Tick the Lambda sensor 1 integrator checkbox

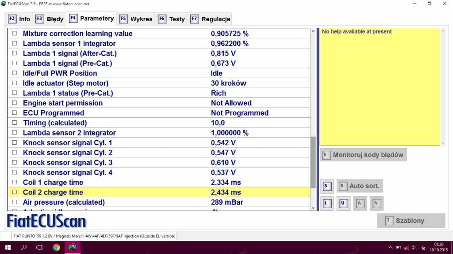(x=15, y=44)
